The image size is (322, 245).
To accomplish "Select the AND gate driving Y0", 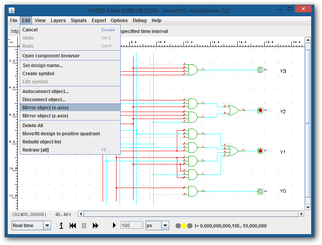I will tap(193, 192).
